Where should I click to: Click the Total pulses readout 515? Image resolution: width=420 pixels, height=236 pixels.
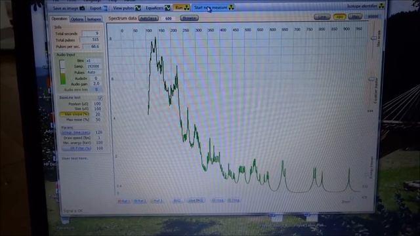[91, 40]
